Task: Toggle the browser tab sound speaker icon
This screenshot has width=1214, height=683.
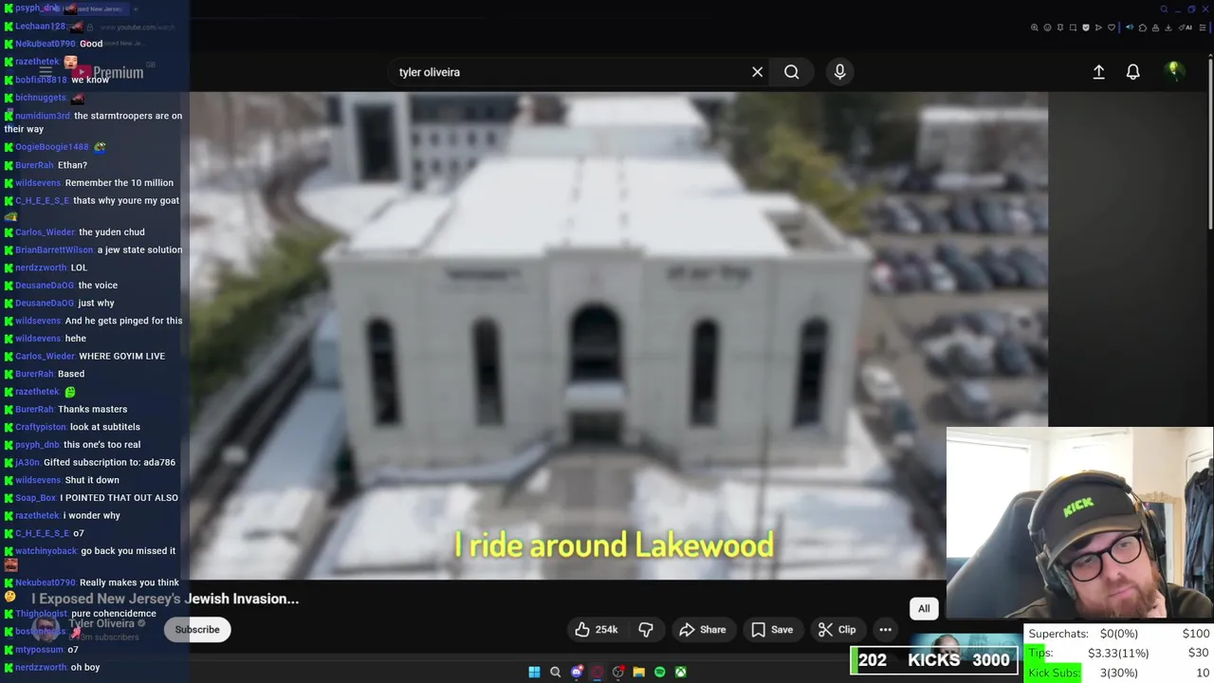Action: tap(1130, 28)
